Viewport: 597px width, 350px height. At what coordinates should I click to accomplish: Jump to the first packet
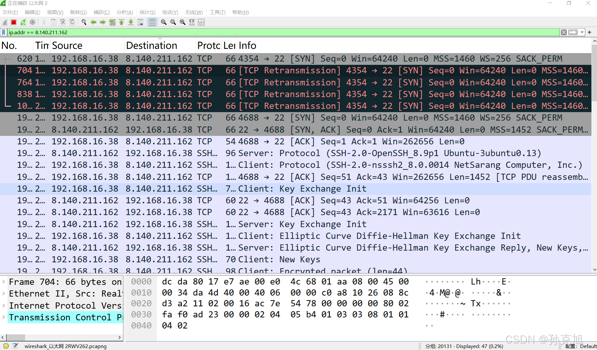click(x=121, y=22)
